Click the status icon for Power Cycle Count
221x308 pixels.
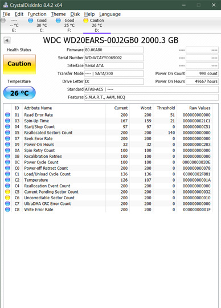pos(7,162)
